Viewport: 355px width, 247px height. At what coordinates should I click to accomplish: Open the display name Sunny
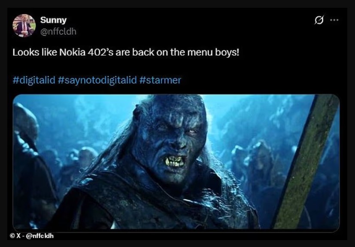53,20
